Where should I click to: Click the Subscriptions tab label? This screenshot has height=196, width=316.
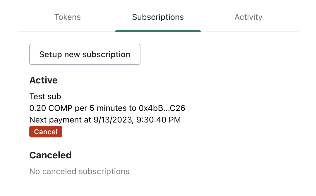click(158, 17)
